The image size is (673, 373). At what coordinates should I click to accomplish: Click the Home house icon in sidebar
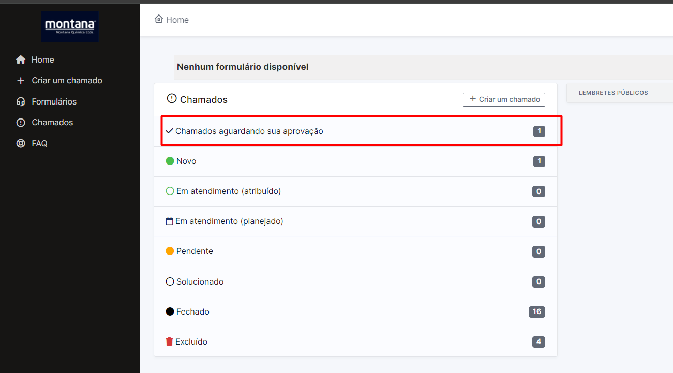(21, 60)
